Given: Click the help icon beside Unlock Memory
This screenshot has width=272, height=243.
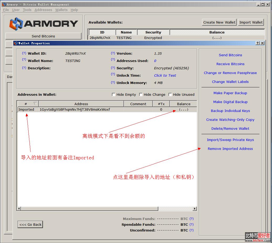Looking at the screenshot, I should pyautogui.click(x=113, y=82).
